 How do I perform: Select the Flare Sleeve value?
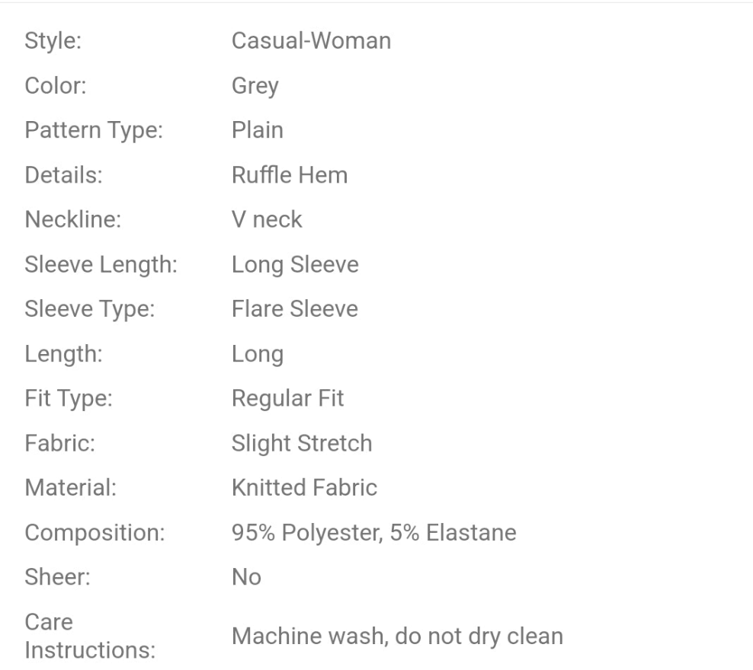(x=294, y=309)
